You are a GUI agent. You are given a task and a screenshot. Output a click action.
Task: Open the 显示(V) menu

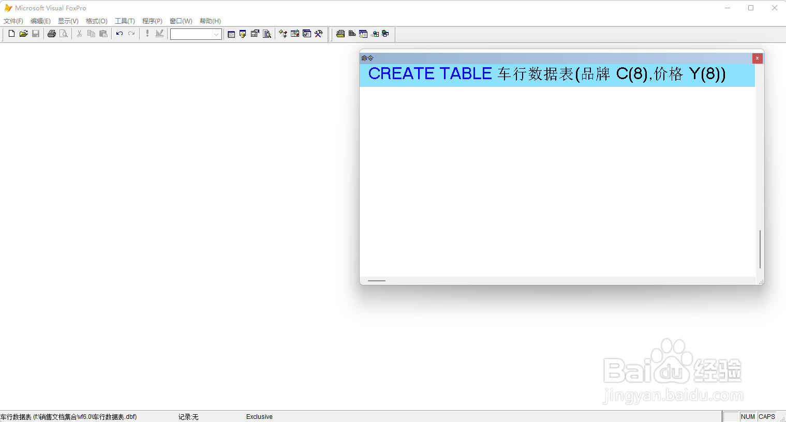coord(68,21)
